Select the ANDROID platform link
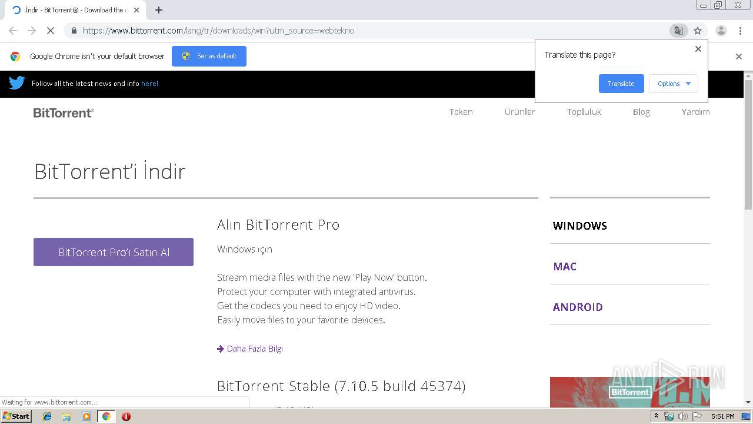This screenshot has height=424, width=753. tap(578, 307)
